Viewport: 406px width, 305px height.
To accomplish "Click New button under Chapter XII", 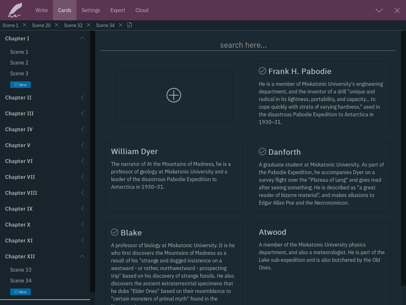I will click(x=20, y=292).
